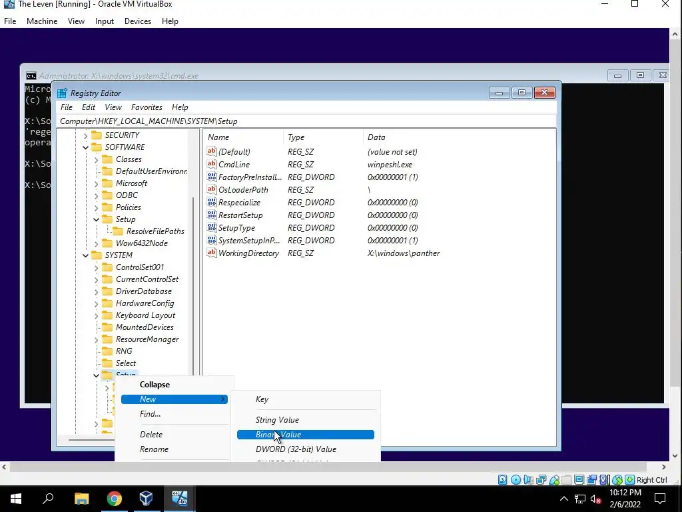Screen dimensions: 682x512
Task: Open Chrome from the Windows taskbar
Action: [114, 499]
